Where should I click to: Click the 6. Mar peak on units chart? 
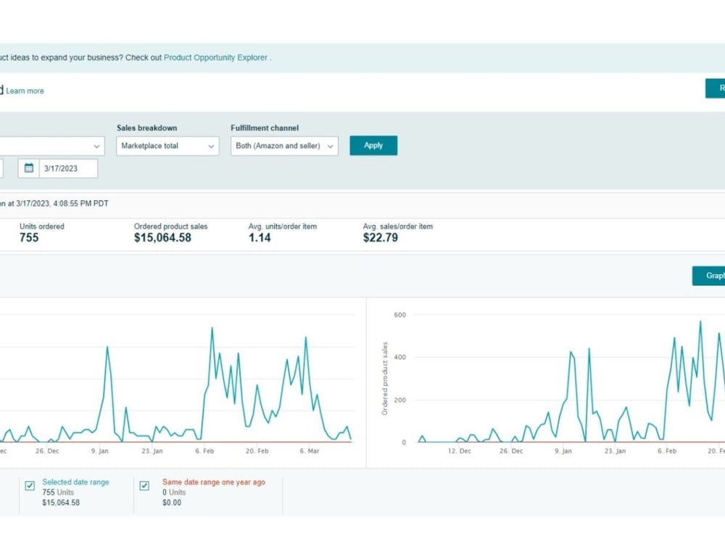pyautogui.click(x=306, y=337)
